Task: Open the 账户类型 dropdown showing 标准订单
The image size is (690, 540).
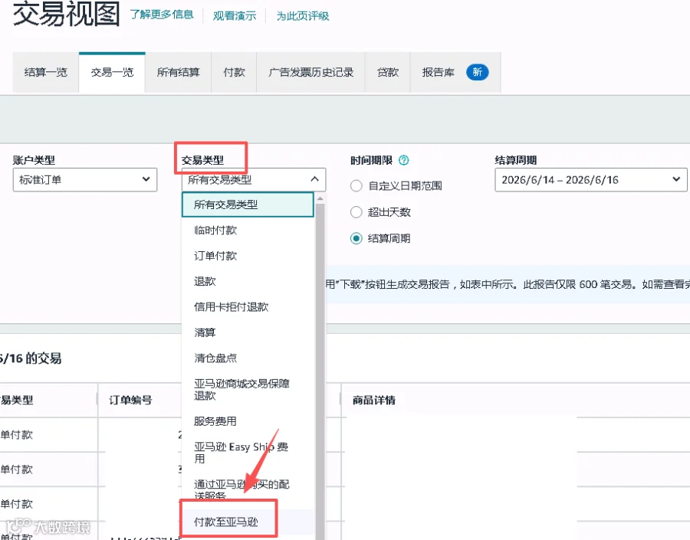Action: [x=85, y=179]
